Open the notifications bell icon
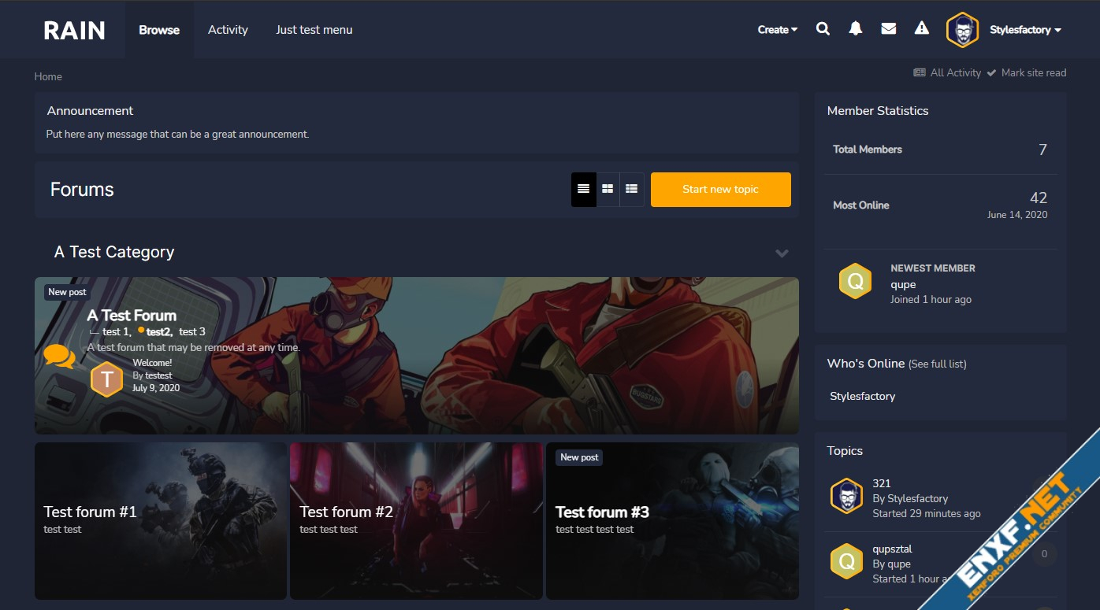This screenshot has height=610, width=1100. [855, 29]
